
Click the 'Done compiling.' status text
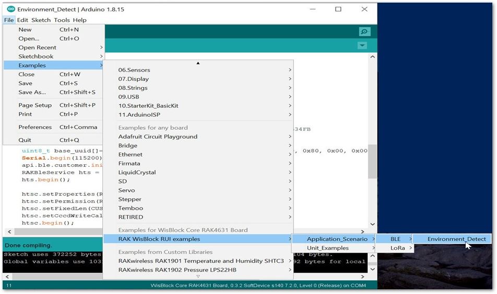coord(28,246)
